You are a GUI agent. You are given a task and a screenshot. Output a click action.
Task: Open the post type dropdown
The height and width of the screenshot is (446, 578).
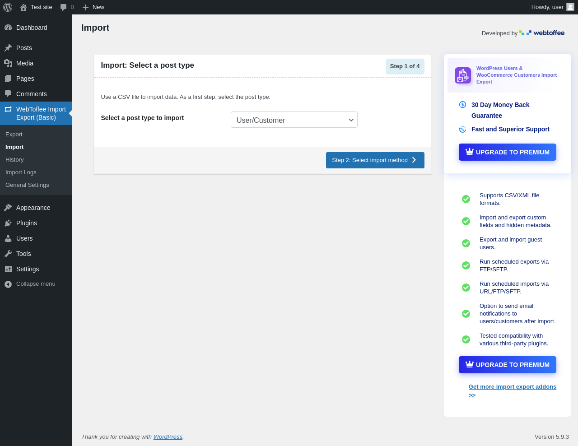pyautogui.click(x=294, y=120)
